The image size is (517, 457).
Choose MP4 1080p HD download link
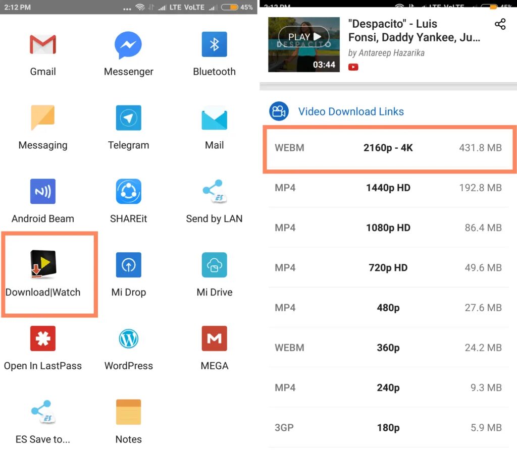(x=388, y=227)
